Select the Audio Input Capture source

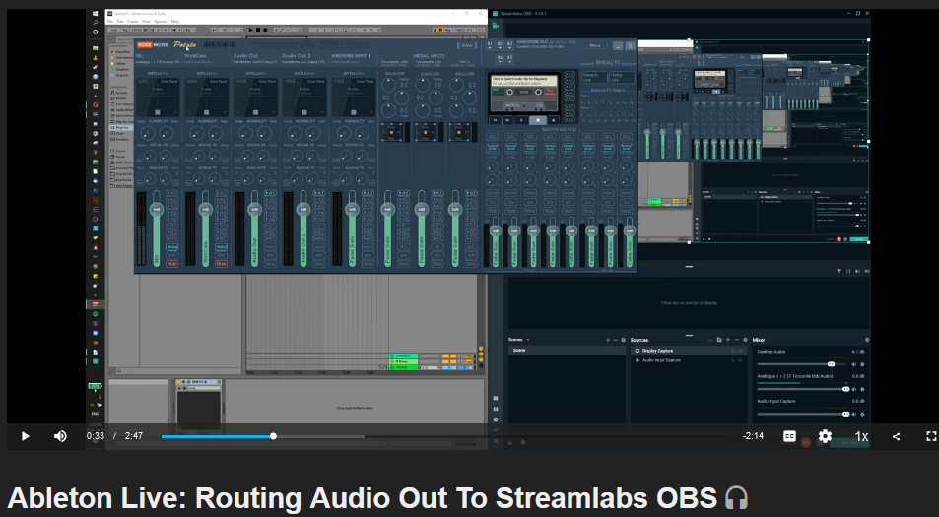click(689, 360)
